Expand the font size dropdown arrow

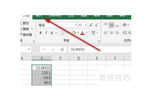86,25
